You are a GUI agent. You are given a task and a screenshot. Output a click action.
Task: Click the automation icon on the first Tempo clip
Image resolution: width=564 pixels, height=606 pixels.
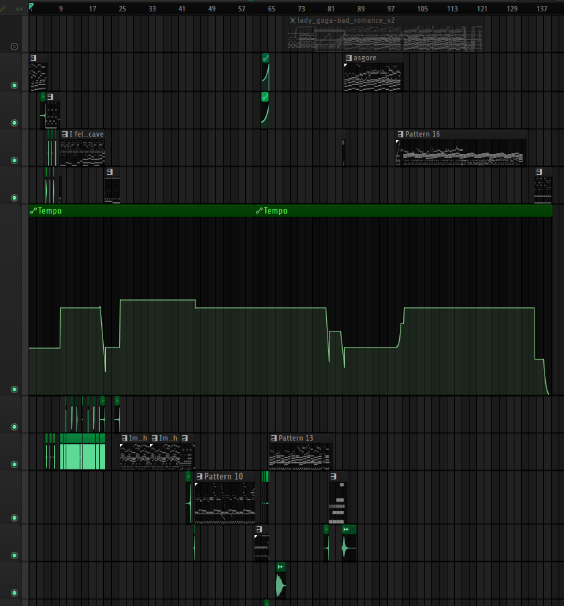pyautogui.click(x=33, y=211)
